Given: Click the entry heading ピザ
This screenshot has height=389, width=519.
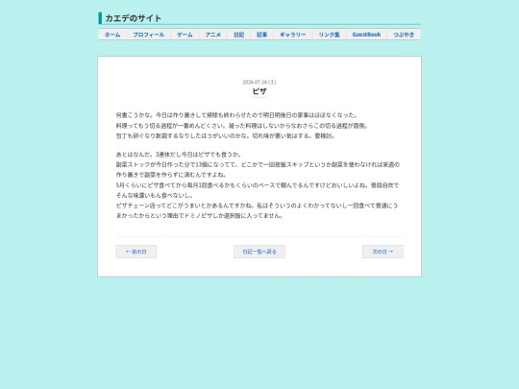Looking at the screenshot, I should [259, 91].
